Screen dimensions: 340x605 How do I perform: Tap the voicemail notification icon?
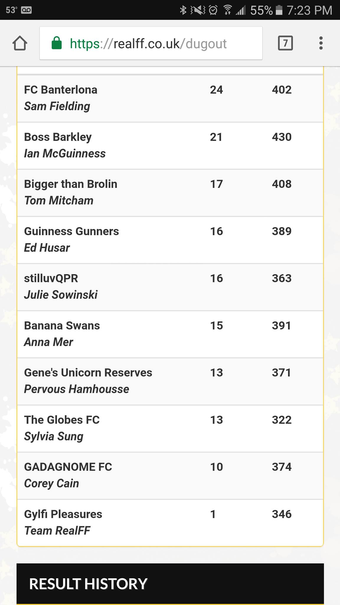(26, 10)
